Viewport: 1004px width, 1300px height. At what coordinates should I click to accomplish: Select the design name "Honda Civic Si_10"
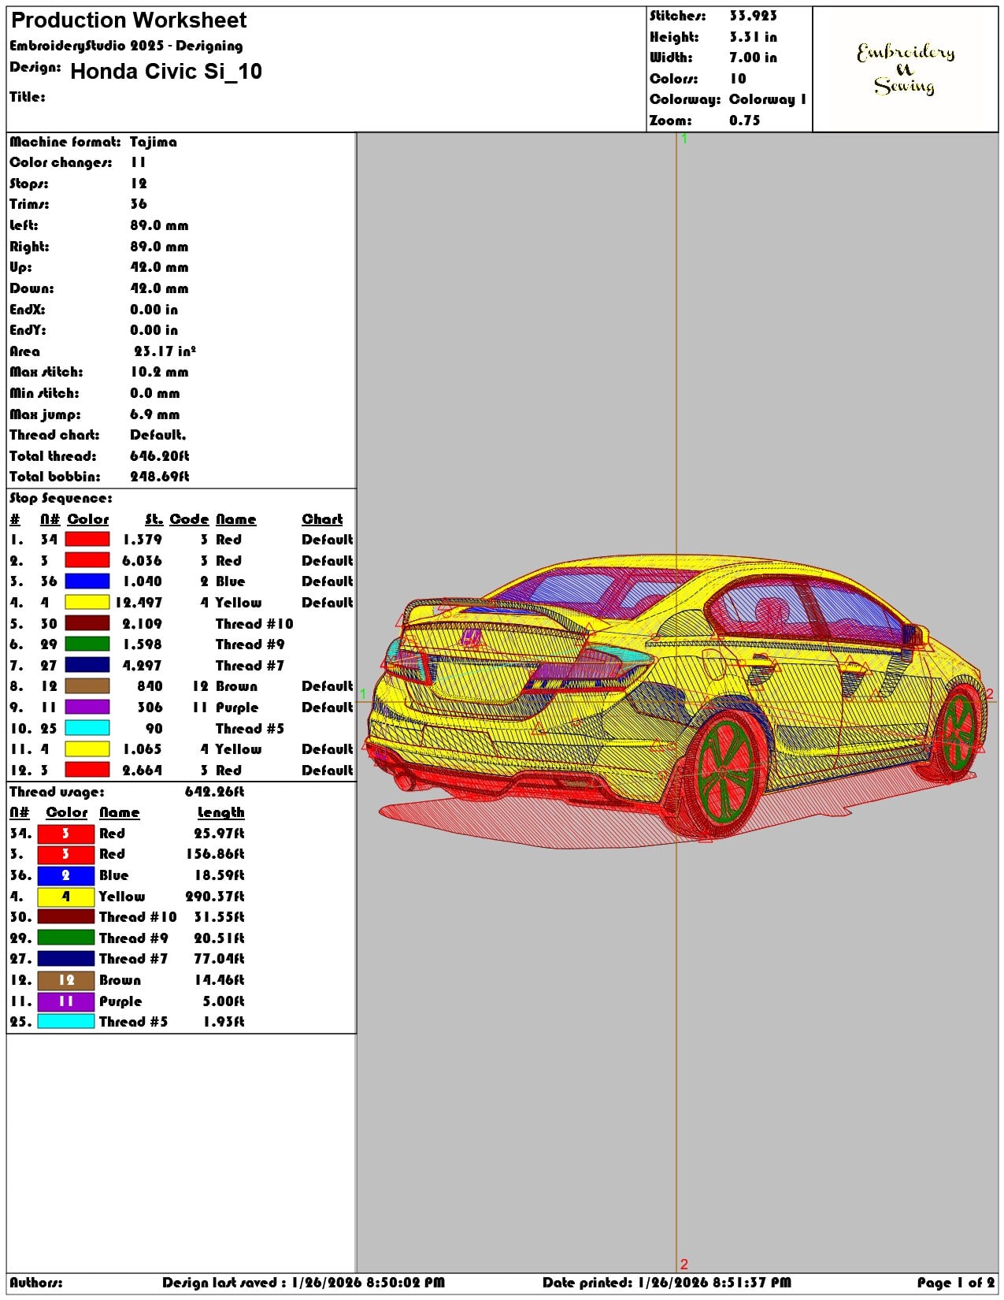coord(166,72)
